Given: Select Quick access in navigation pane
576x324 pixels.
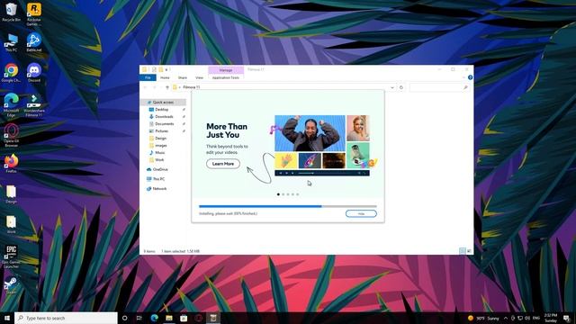Looking at the screenshot, I should [x=163, y=102].
